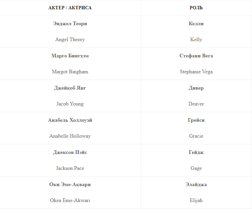The image size is (252, 209).
Task: Select the actor Джейкоб Янг
Action: (70, 88)
